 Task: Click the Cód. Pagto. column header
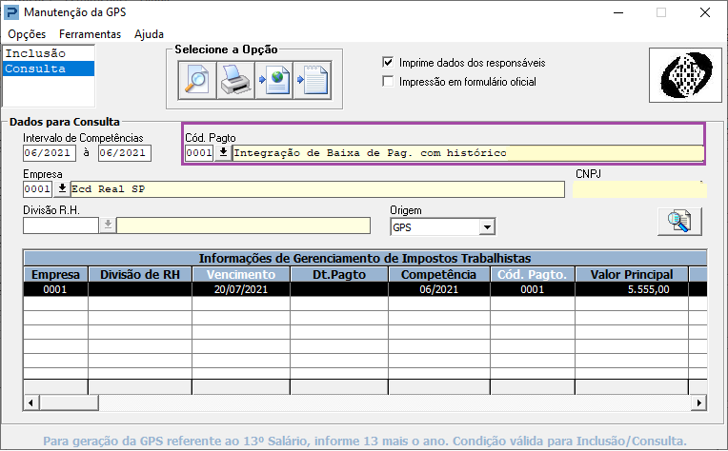532,274
